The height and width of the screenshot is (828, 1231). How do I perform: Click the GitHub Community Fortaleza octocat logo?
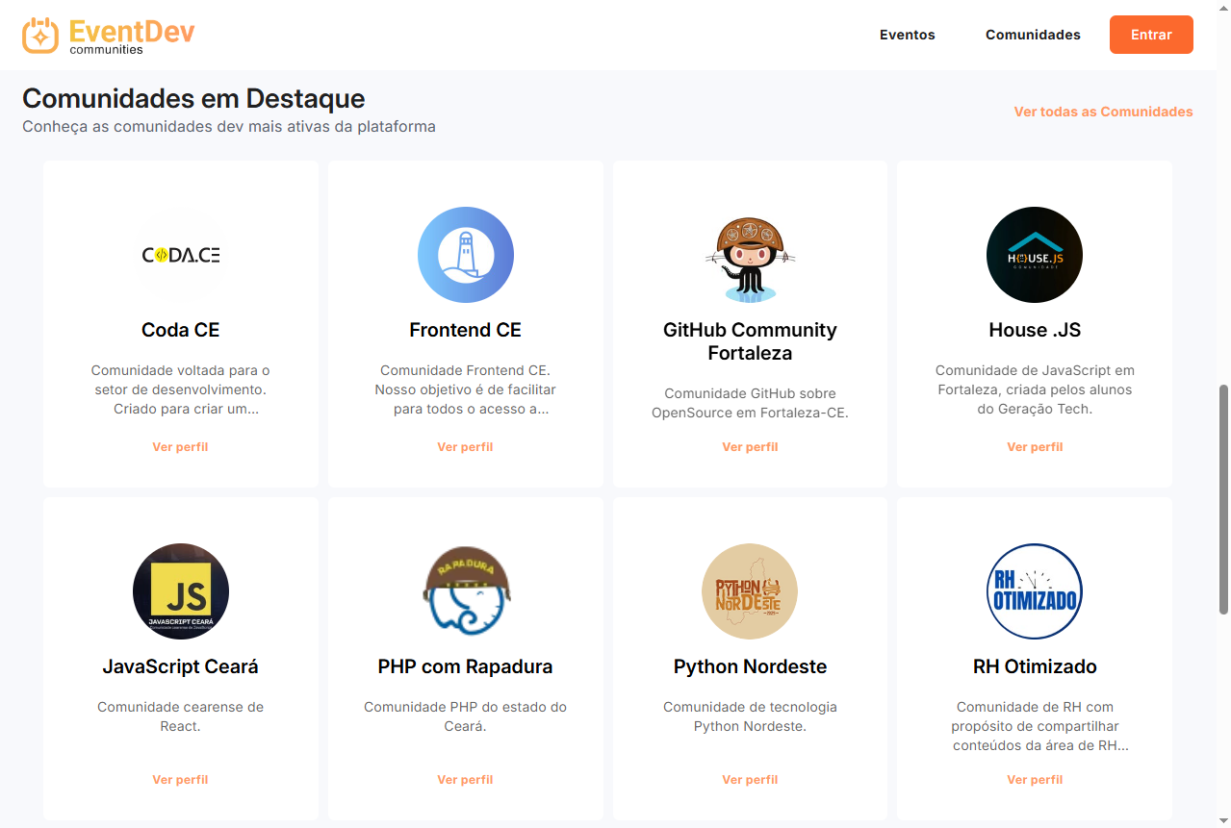tap(750, 255)
